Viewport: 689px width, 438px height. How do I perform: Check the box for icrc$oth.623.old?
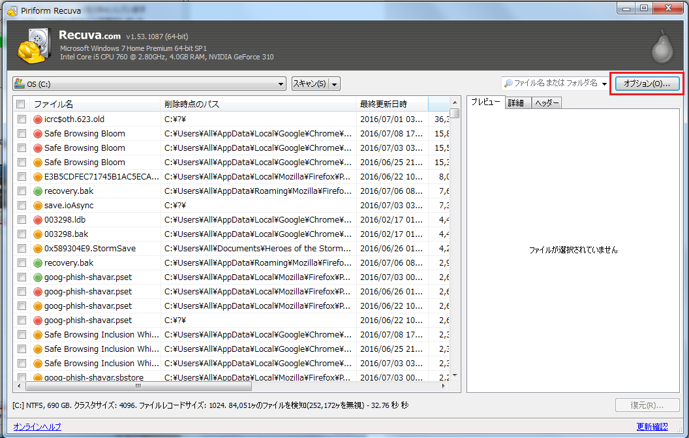coord(22,119)
